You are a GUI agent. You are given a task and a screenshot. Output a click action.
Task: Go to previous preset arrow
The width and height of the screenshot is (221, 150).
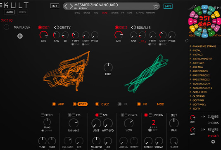click(66, 6)
